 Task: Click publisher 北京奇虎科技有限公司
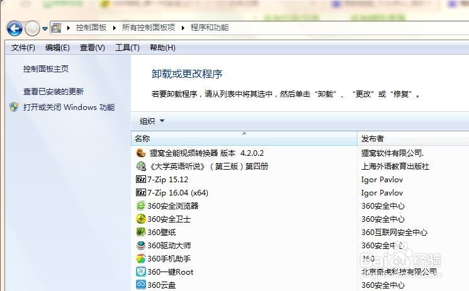tap(399, 272)
